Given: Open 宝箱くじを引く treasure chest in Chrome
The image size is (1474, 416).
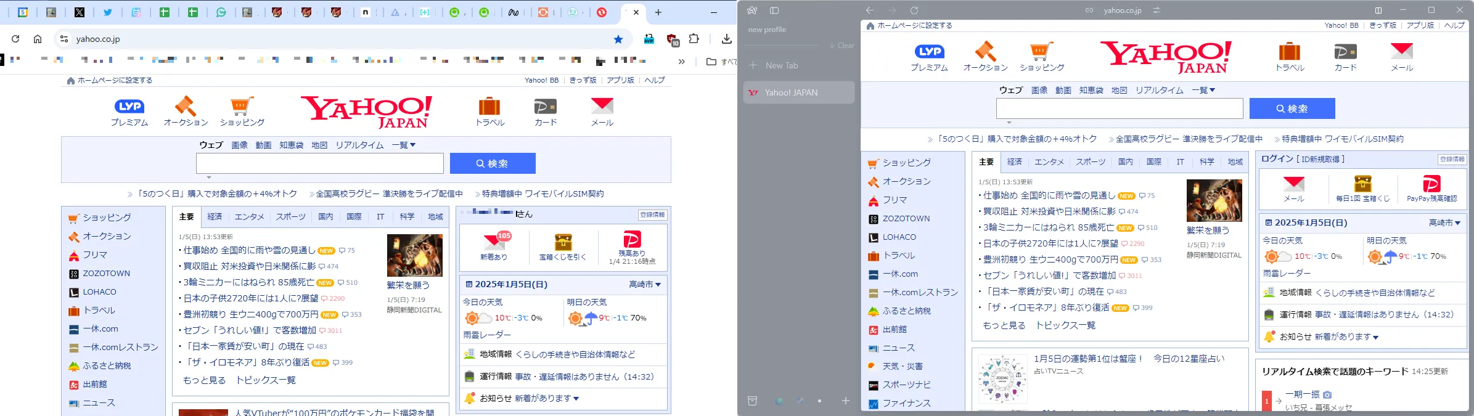Looking at the screenshot, I should [x=563, y=246].
